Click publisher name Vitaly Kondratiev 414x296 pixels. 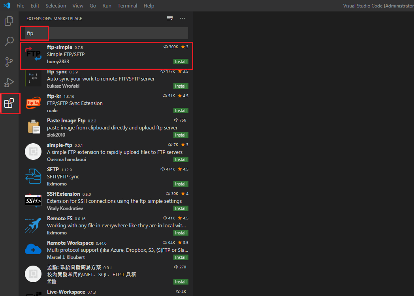(65, 208)
